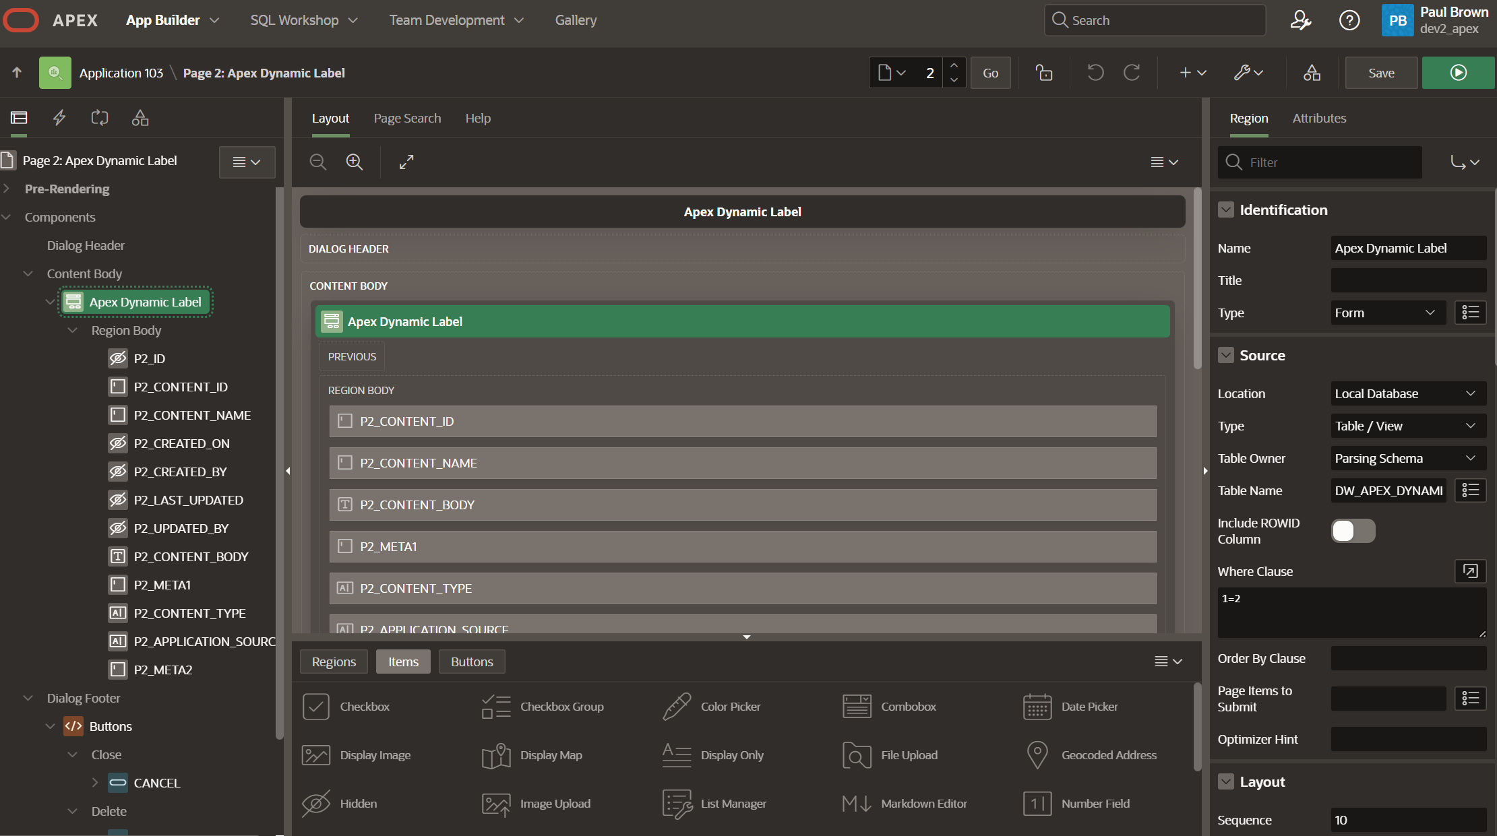Open Application 103 breadcrumb link

pos(121,73)
